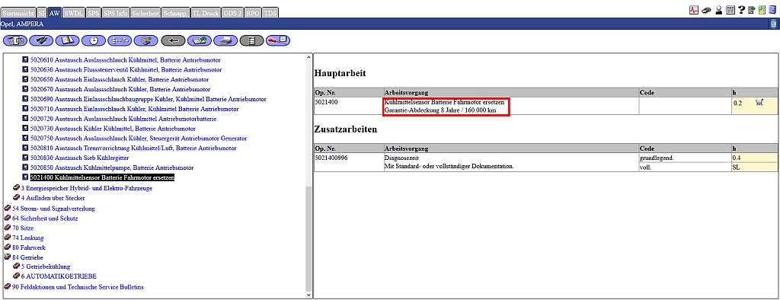This screenshot has width=780, height=300.
Task: Expand the 74 Lenkung group
Action: 7,238
